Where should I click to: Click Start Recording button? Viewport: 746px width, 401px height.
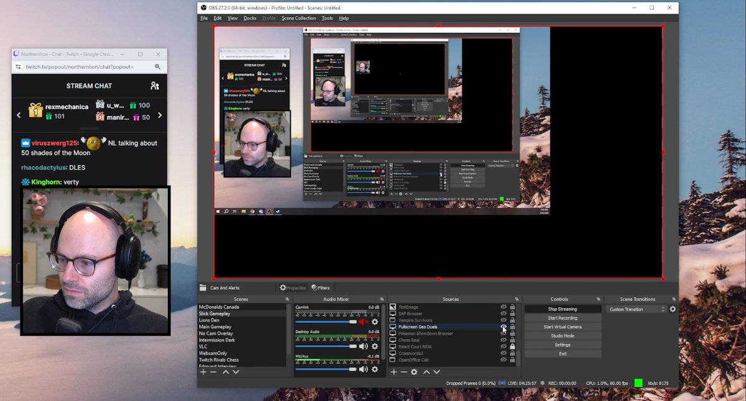click(563, 318)
